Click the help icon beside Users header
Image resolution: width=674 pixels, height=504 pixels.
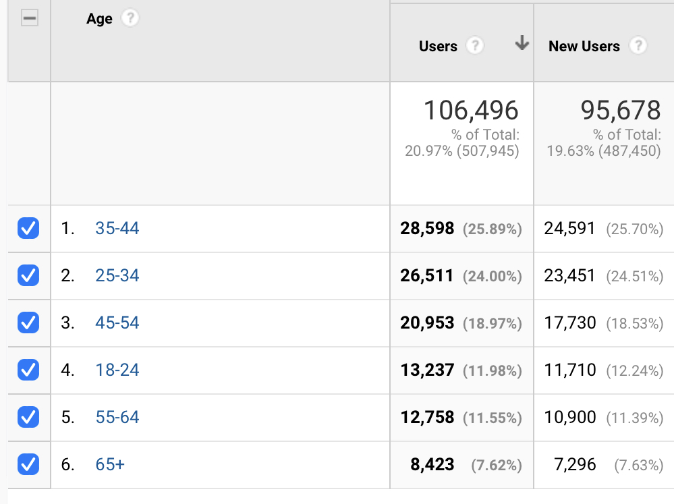pos(476,46)
